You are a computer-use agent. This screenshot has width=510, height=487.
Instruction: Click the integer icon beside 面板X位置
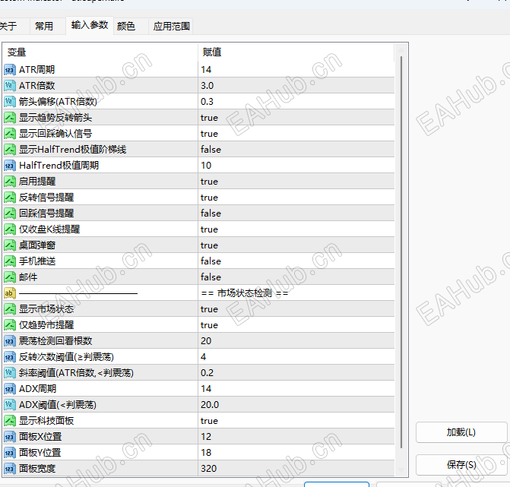(10, 437)
